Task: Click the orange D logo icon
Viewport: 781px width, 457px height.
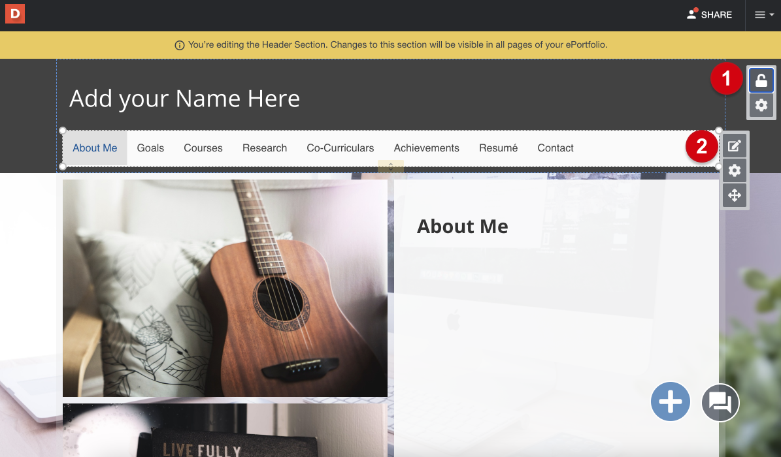Action: coord(15,14)
